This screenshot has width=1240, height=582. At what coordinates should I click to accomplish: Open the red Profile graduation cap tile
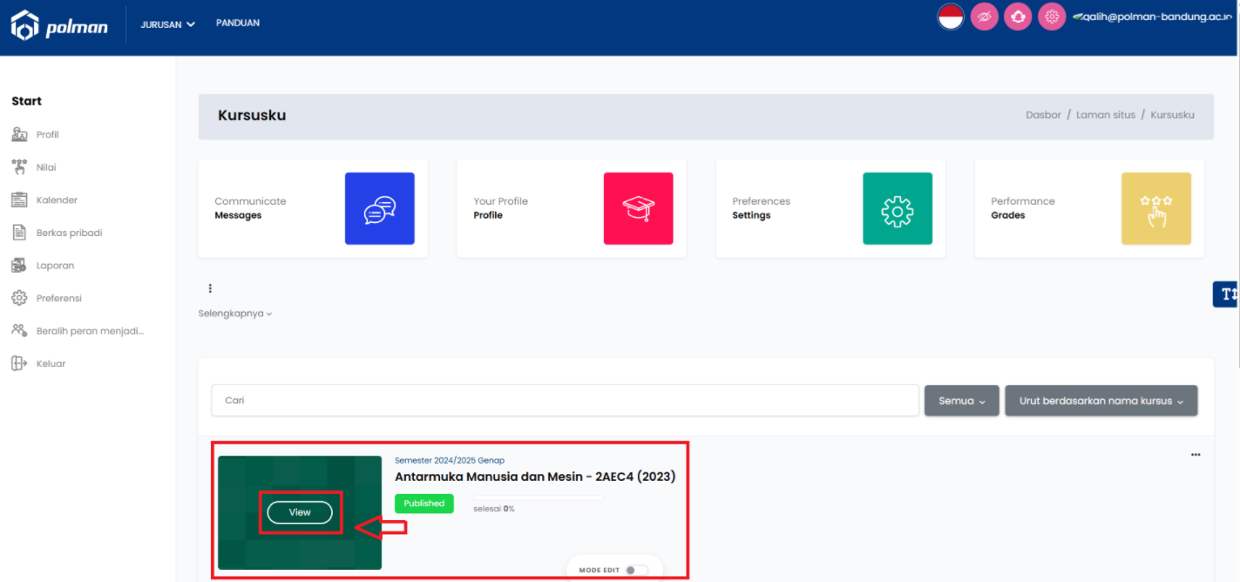(638, 208)
